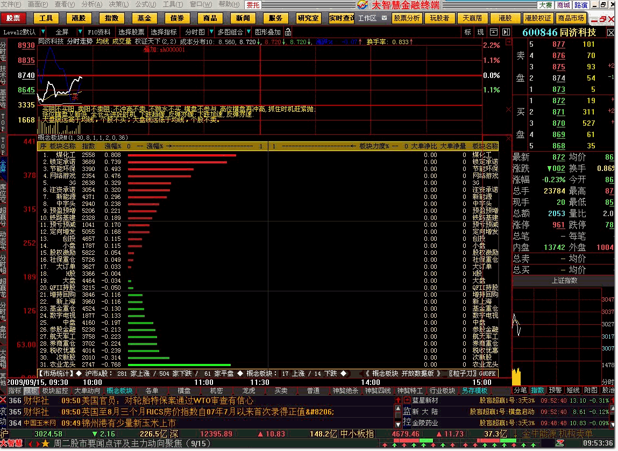Click the red left arrow in status bar

point(30,444)
